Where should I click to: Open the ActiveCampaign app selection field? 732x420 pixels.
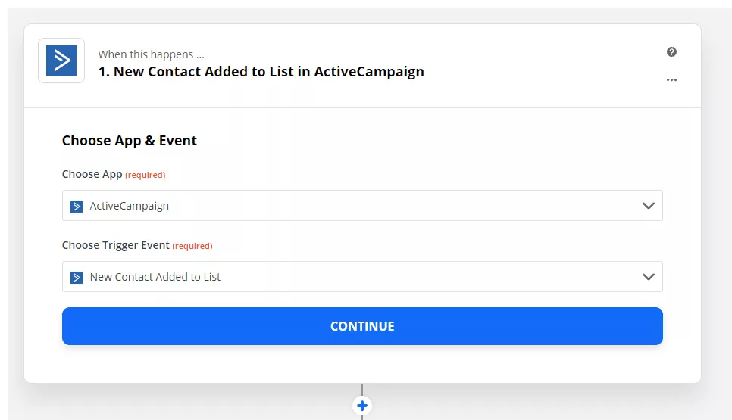pos(362,206)
